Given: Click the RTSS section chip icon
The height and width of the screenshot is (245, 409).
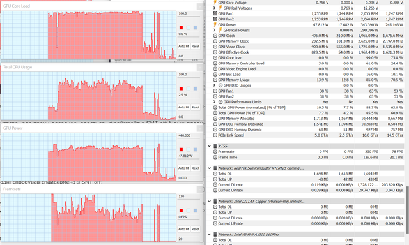Looking at the screenshot, I should click(x=215, y=146).
